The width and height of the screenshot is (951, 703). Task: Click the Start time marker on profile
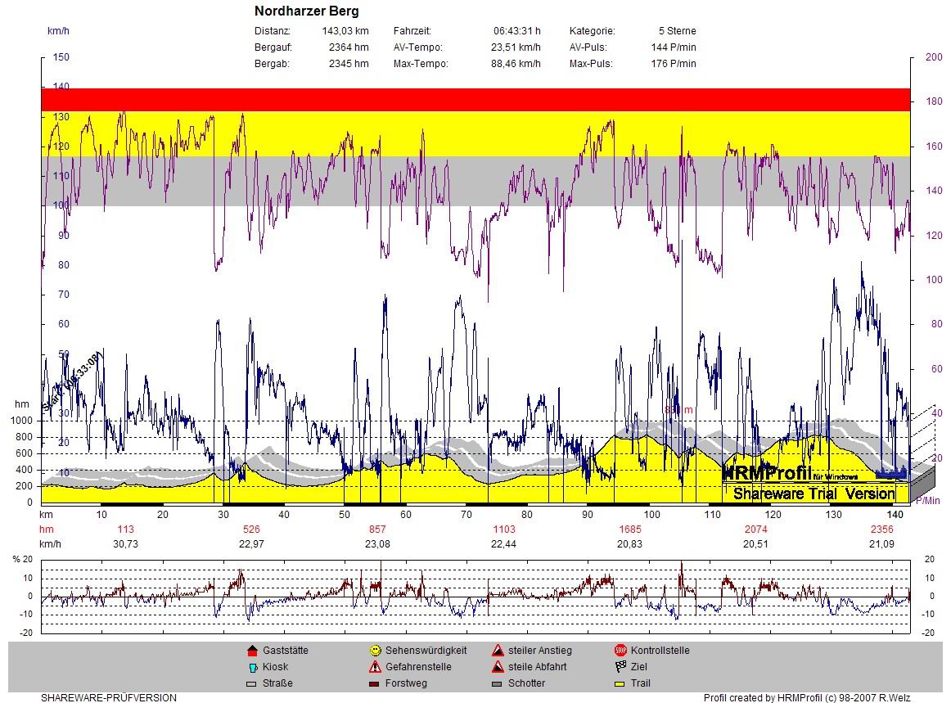coord(71,381)
